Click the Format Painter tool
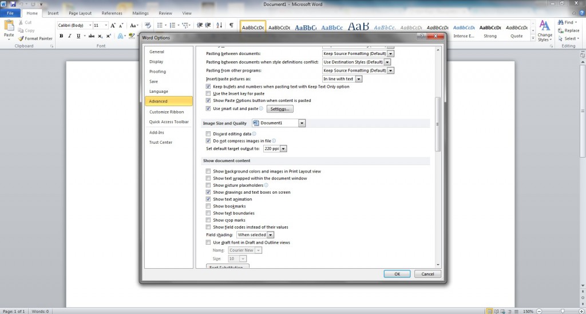This screenshot has width=586, height=314. pyautogui.click(x=35, y=38)
